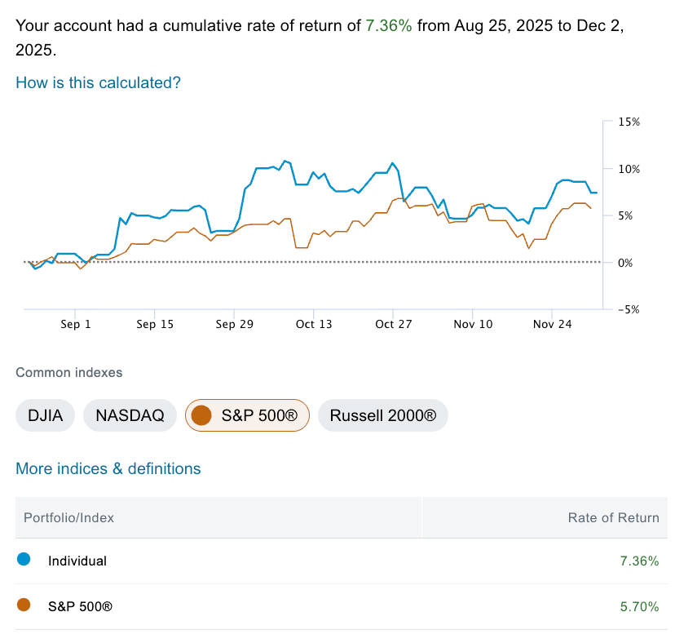
Task: Click the Nov 24 date label on chart axis
Action: [554, 324]
